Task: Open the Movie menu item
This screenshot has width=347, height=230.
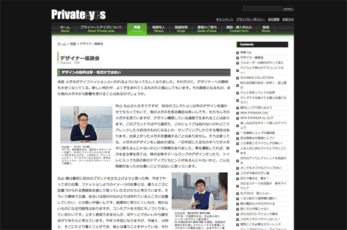Action: coord(266,29)
